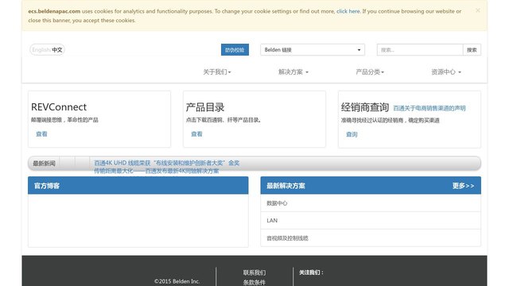This screenshot has width=509, height=286.
Task: Switch language to 中文
Action: pyautogui.click(x=57, y=49)
